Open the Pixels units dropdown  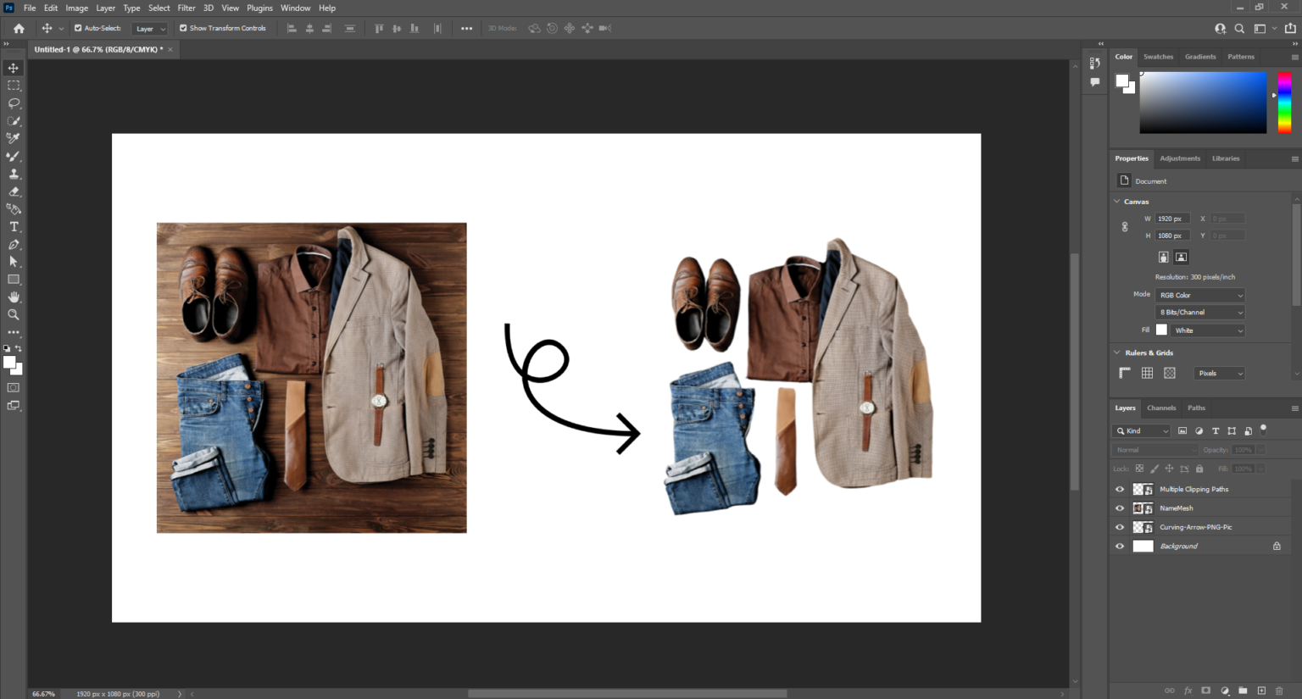[1219, 373]
